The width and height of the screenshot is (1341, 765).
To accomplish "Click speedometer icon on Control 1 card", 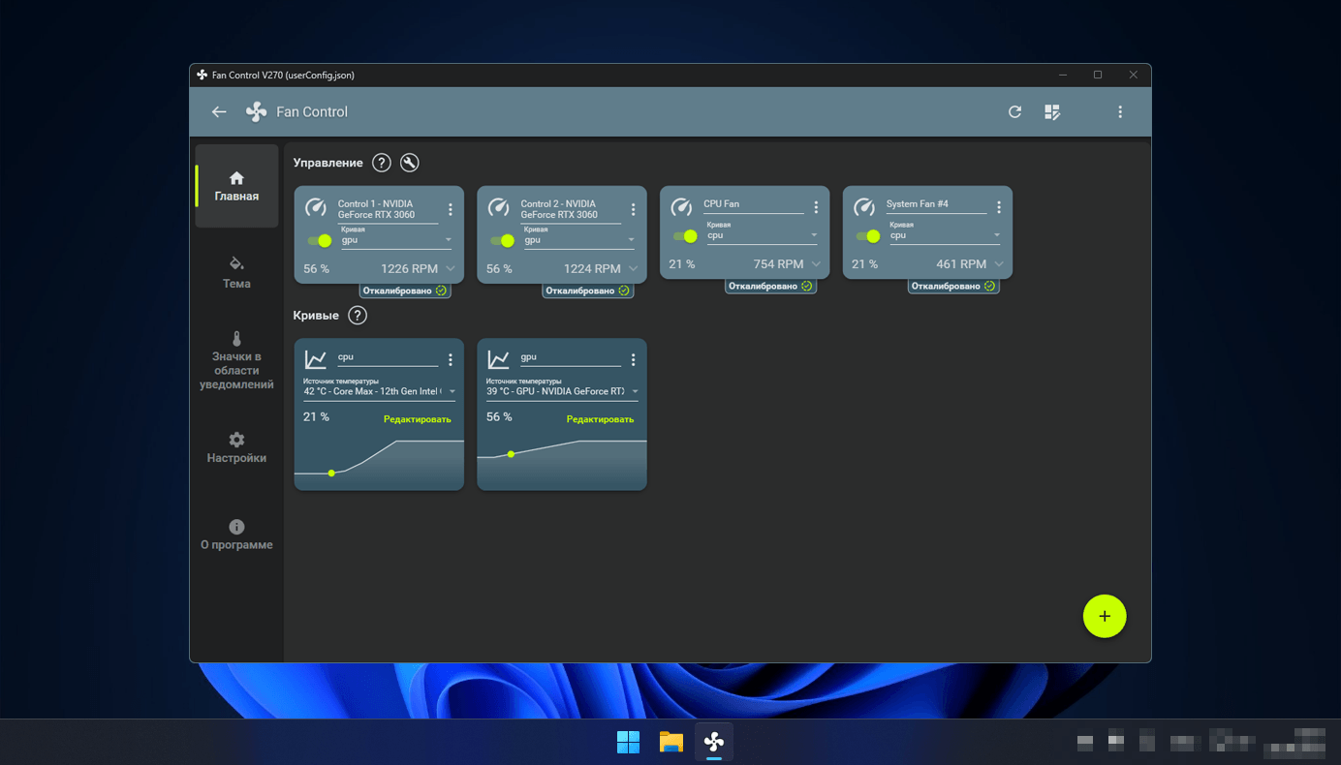I will click(316, 207).
